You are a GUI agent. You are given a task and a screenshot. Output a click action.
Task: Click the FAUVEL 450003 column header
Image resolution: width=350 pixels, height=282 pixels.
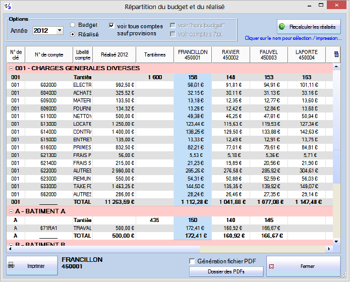point(269,54)
